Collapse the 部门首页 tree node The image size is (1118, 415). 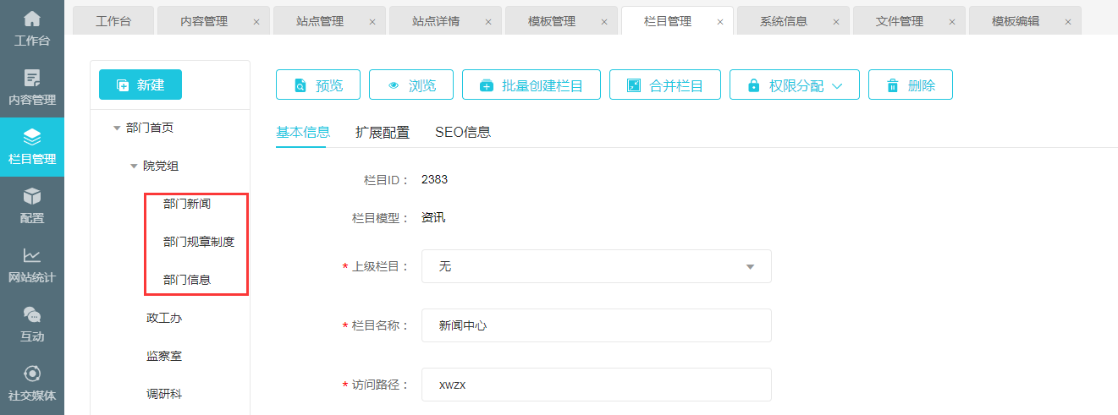117,128
